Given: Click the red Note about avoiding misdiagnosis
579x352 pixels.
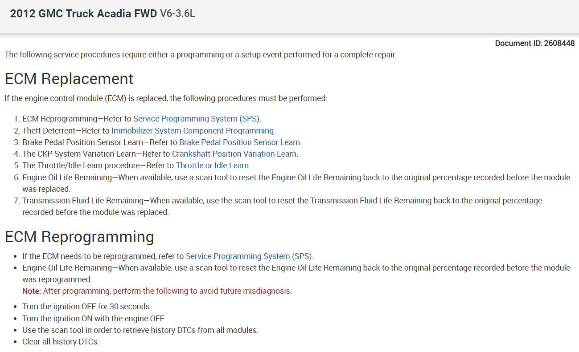Looking at the screenshot, I should (x=157, y=291).
